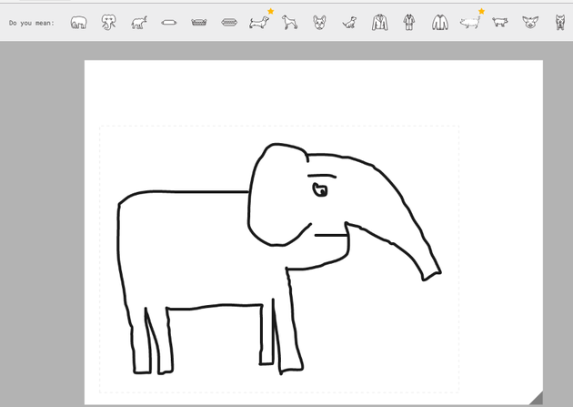Click the hand-drawn elephant sketch on canvas
The image size is (573, 407).
pyautogui.click(x=279, y=259)
